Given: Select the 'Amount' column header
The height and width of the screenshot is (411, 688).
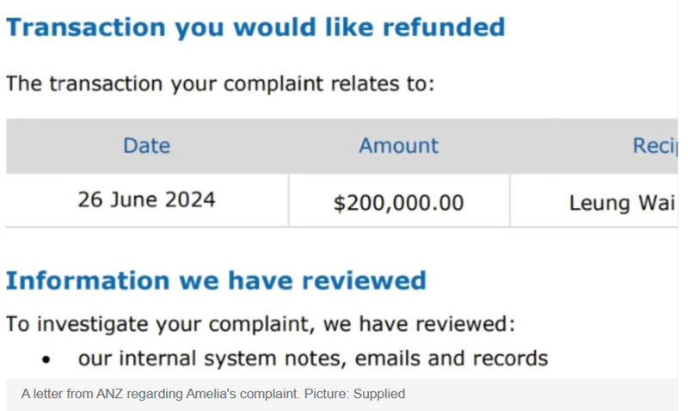Looking at the screenshot, I should (398, 146).
